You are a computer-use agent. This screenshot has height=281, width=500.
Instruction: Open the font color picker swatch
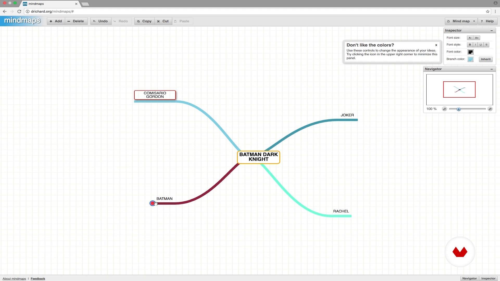[470, 52]
